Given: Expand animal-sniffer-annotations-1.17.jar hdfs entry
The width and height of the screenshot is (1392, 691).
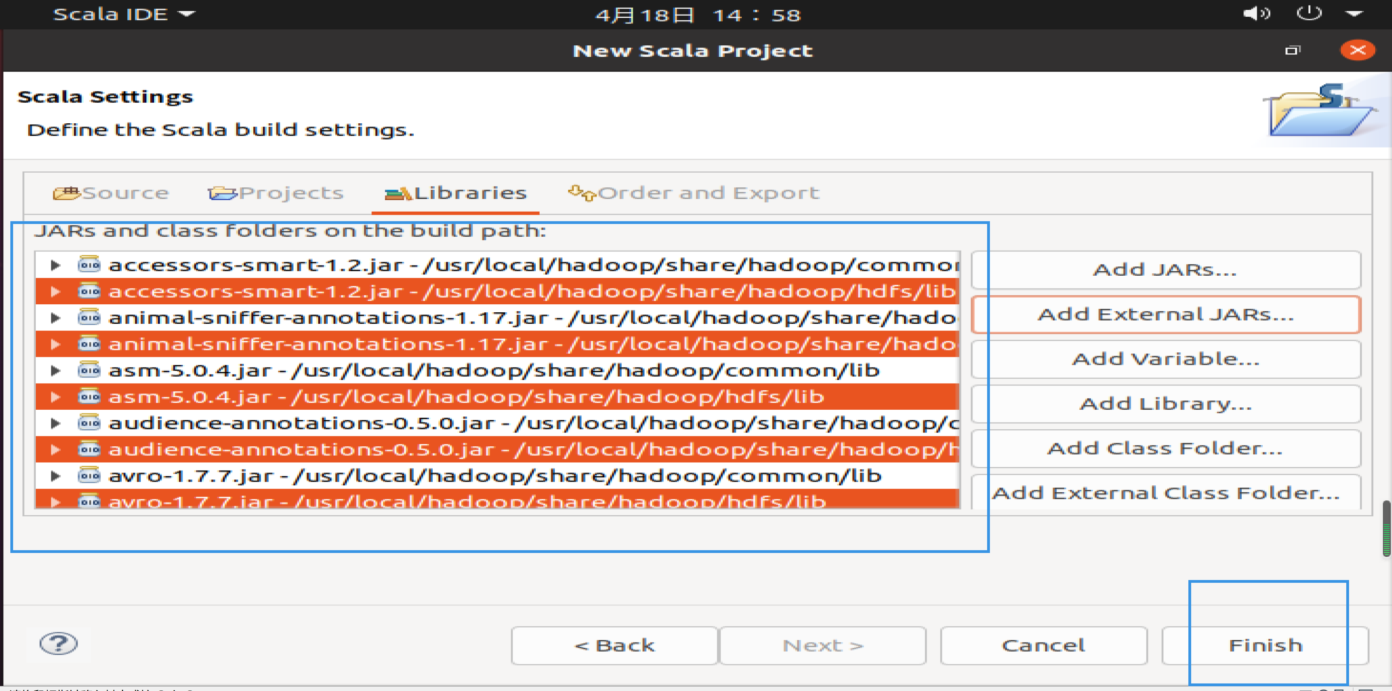Looking at the screenshot, I should click(57, 343).
